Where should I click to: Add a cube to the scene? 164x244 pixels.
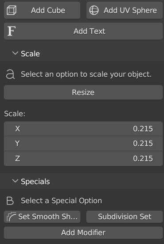click(42, 11)
